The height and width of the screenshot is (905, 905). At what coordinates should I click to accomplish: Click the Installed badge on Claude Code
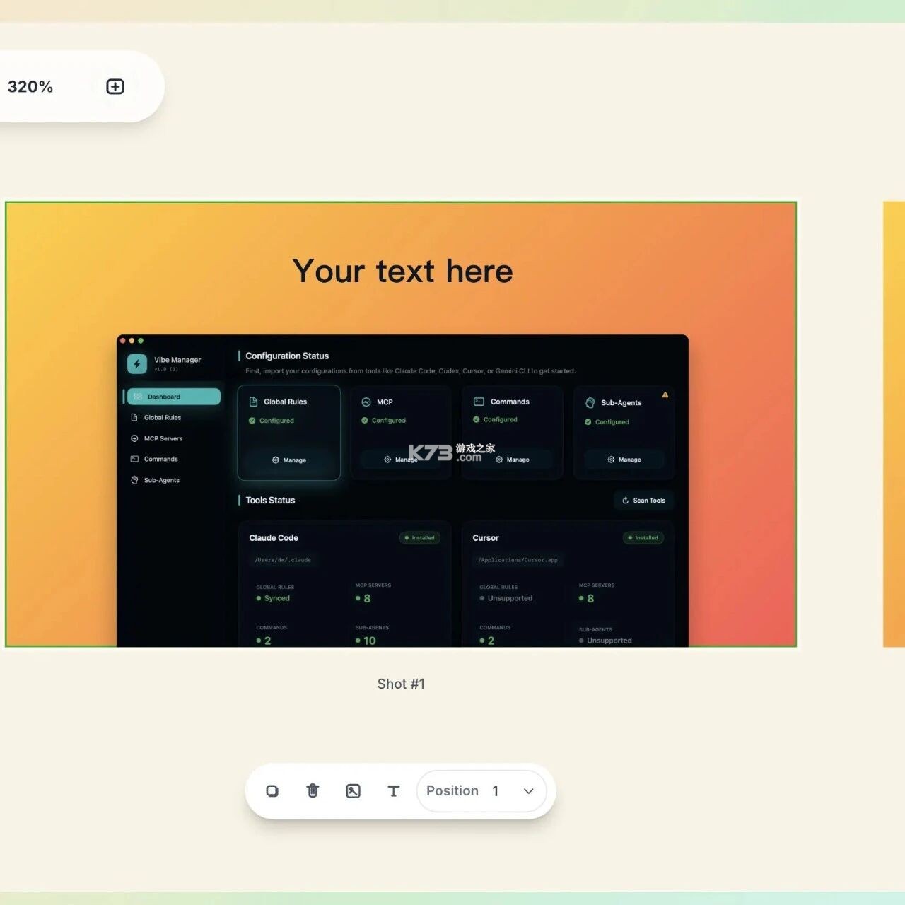pyautogui.click(x=420, y=538)
